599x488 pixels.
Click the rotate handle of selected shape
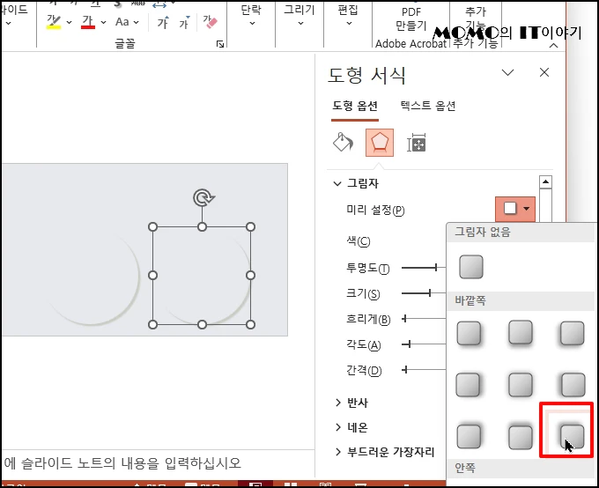click(203, 198)
